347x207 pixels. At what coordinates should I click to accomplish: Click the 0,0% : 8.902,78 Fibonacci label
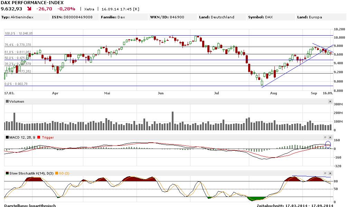click(16, 84)
